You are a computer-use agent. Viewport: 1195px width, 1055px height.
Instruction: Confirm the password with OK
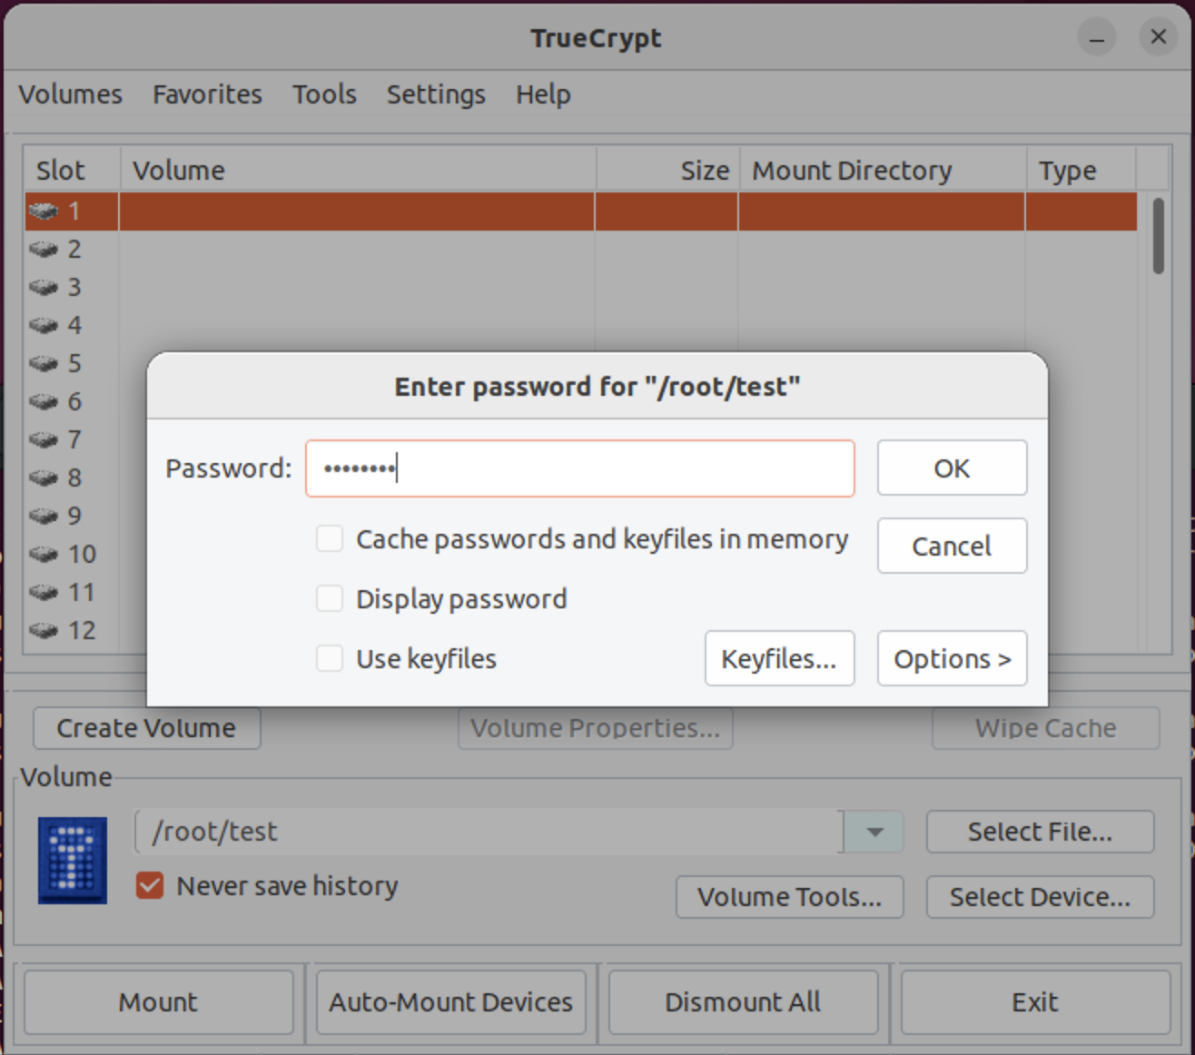pyautogui.click(x=952, y=468)
